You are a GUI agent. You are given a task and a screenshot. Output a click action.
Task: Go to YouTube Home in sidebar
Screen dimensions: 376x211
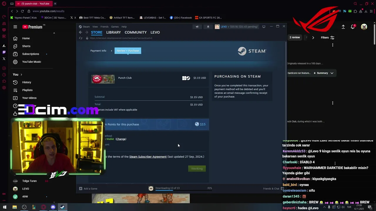point(26,38)
